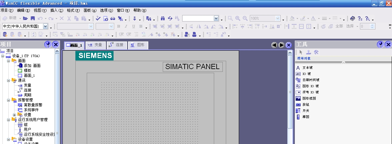Click the binoculars find icon
The width and height of the screenshot is (392, 144).
coord(163,18)
